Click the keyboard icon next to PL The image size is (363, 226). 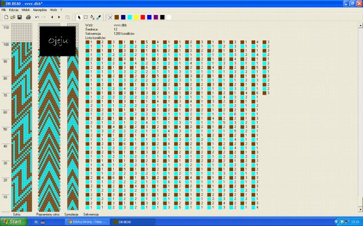pos(43,222)
